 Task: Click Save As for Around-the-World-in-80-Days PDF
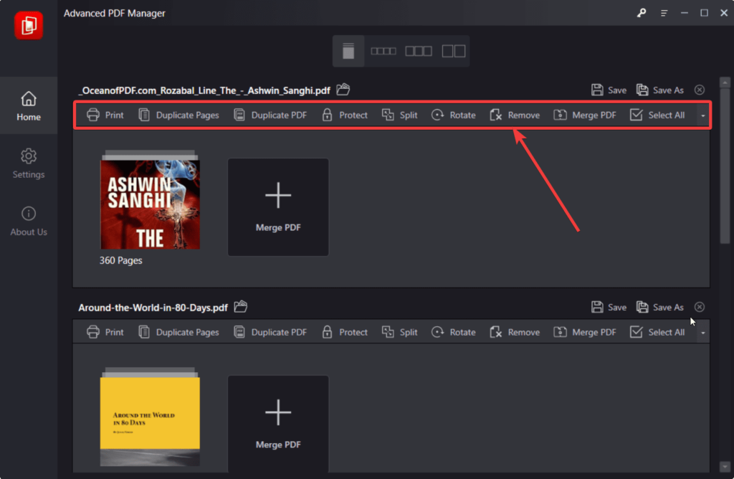tap(660, 307)
